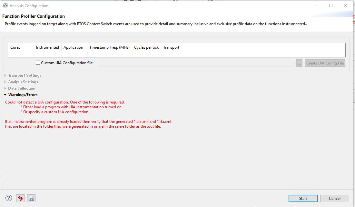Viewport: 355px width, 207px height.
Task: Click the Cores column header
Action: click(15, 47)
